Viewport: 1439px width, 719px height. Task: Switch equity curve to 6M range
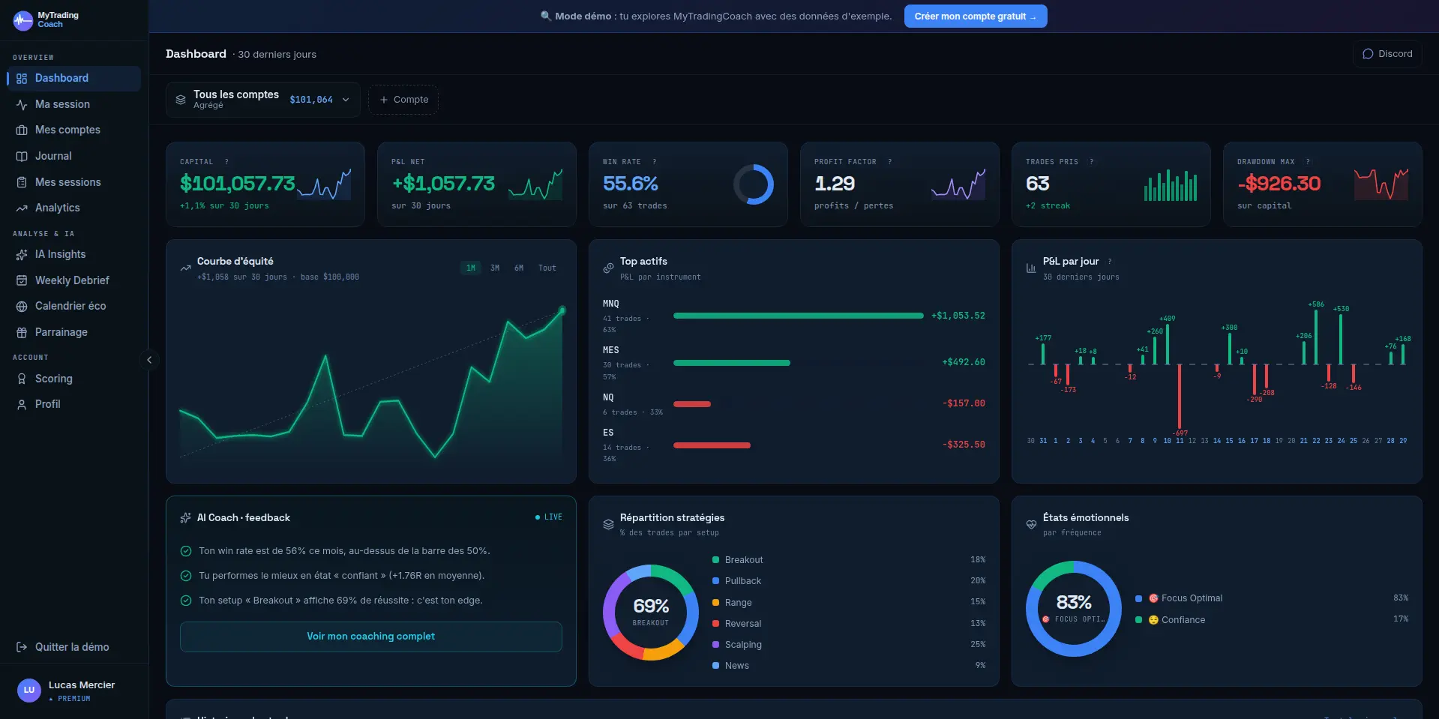point(519,268)
